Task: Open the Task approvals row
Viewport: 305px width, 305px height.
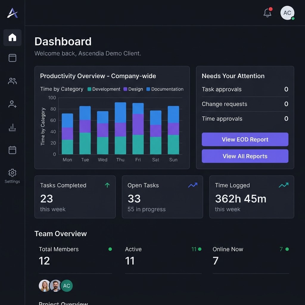Action: (245, 89)
